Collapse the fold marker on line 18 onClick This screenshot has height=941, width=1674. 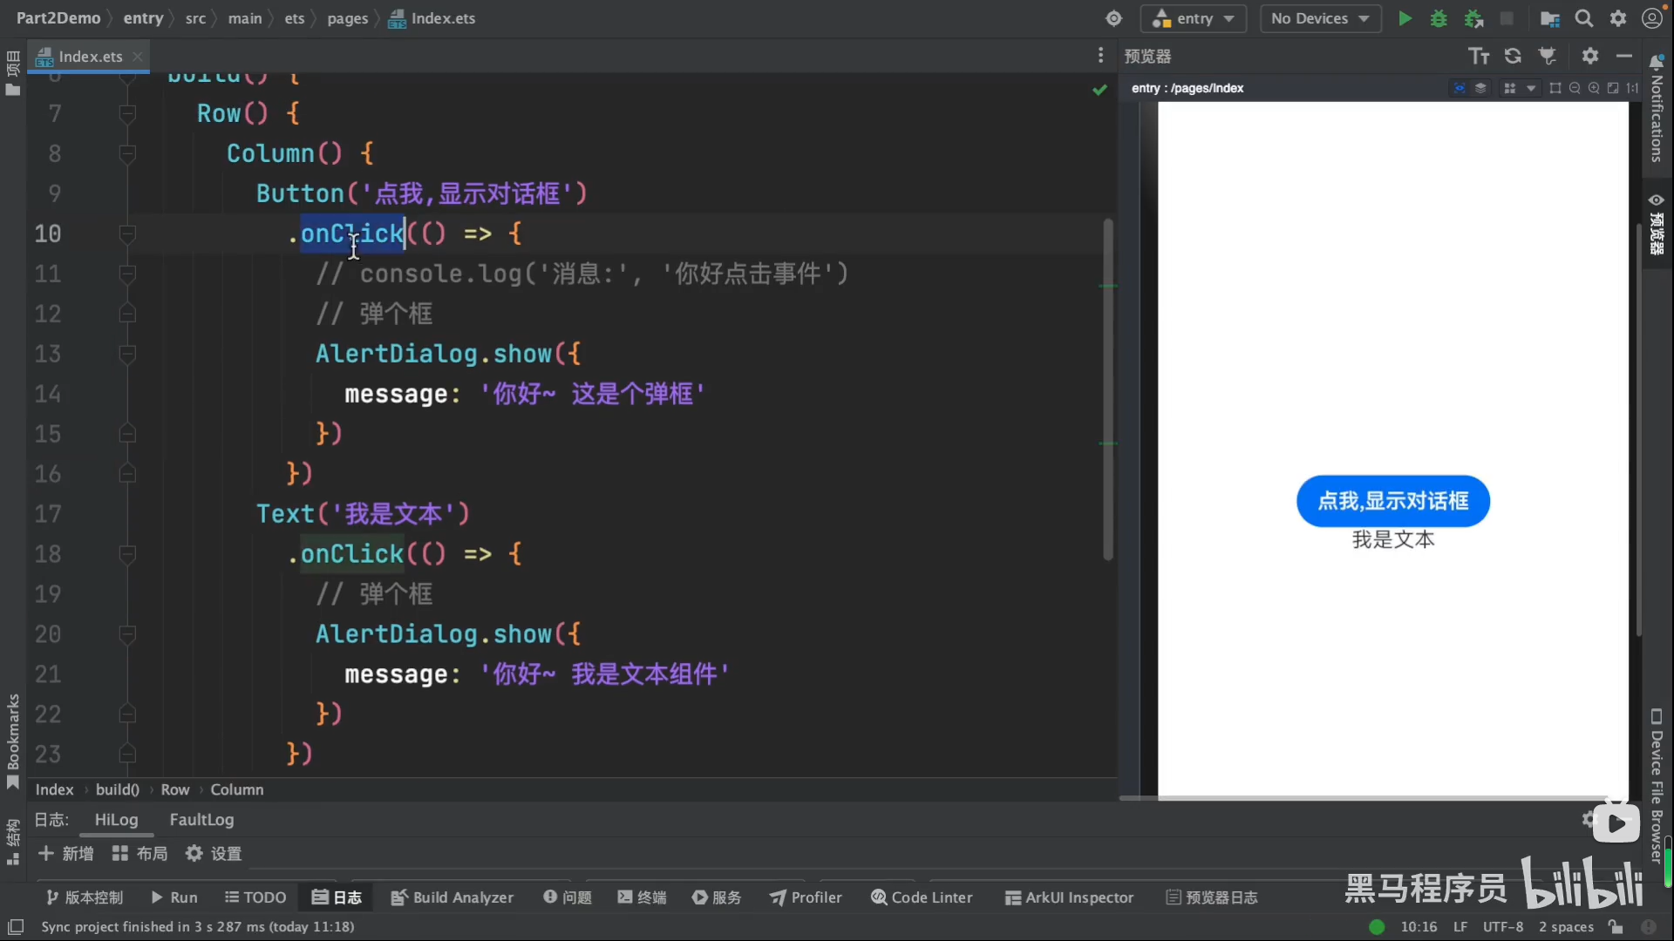pos(127,554)
